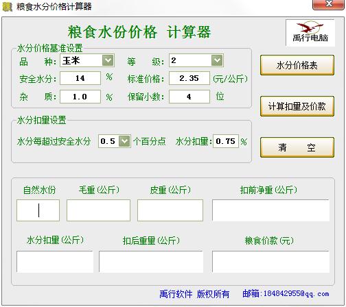This screenshot has height=307, width=346.
Task: Click the 禹行电脑 eagle logo
Action: coord(310,33)
